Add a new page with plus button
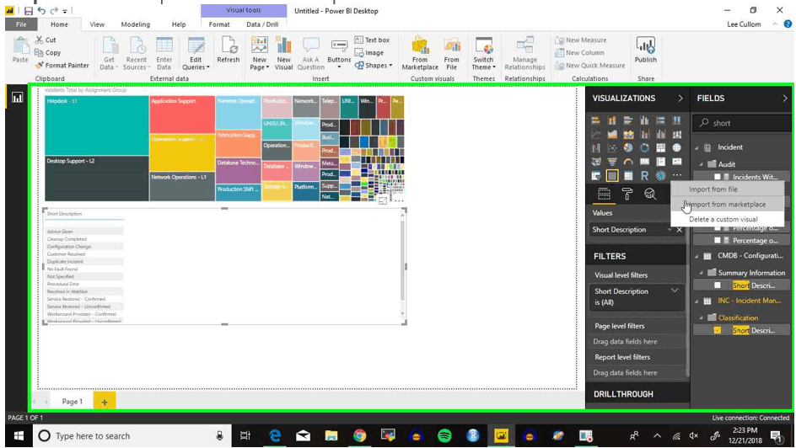 (105, 402)
